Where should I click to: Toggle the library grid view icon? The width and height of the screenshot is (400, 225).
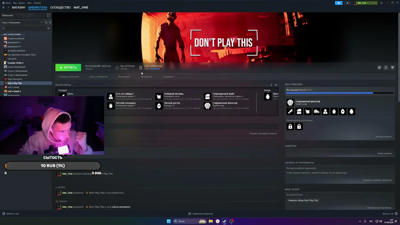pyautogui.click(x=48, y=15)
